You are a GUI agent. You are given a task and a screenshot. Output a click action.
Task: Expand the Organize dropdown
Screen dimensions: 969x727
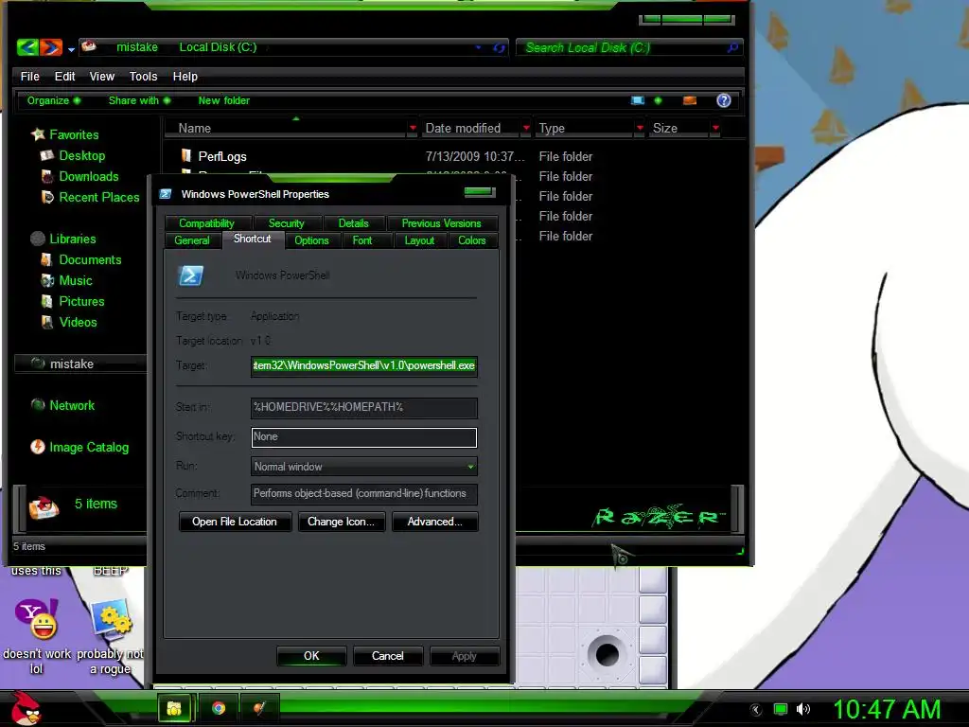(53, 100)
